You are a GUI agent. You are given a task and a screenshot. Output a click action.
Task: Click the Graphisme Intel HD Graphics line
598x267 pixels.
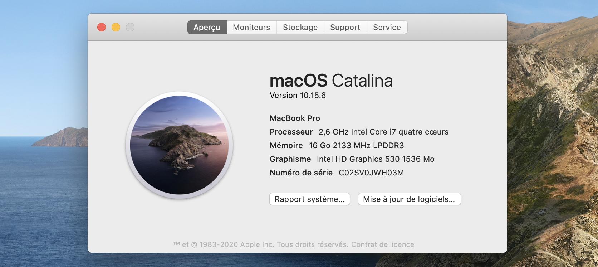pos(352,159)
